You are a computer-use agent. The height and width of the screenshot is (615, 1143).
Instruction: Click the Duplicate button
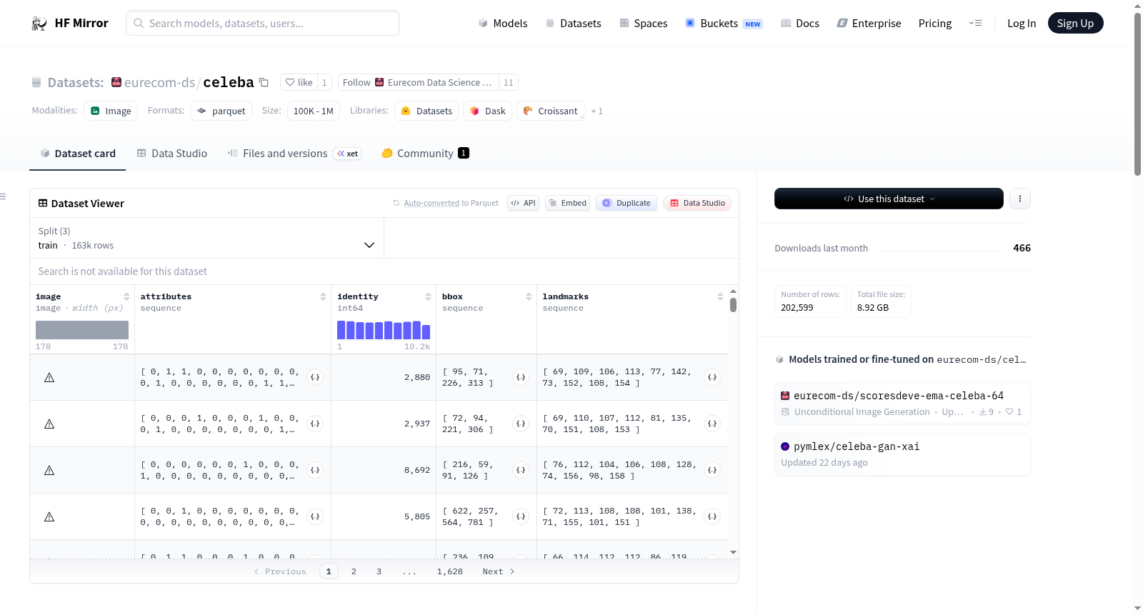pos(627,203)
